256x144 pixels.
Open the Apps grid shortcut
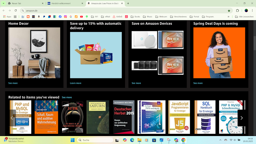(7, 17)
